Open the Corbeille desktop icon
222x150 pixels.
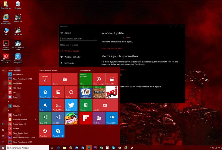[x=18, y=5]
